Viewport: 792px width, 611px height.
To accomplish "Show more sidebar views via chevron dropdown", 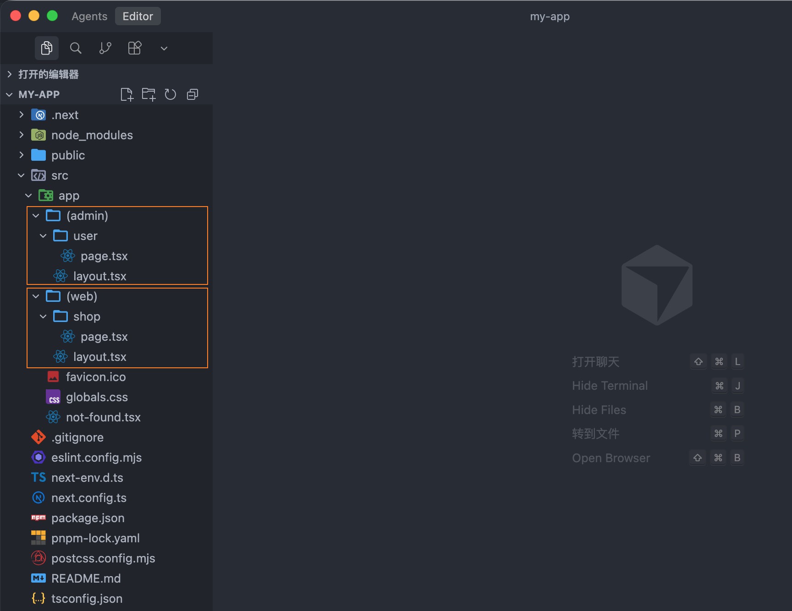I will [x=164, y=49].
